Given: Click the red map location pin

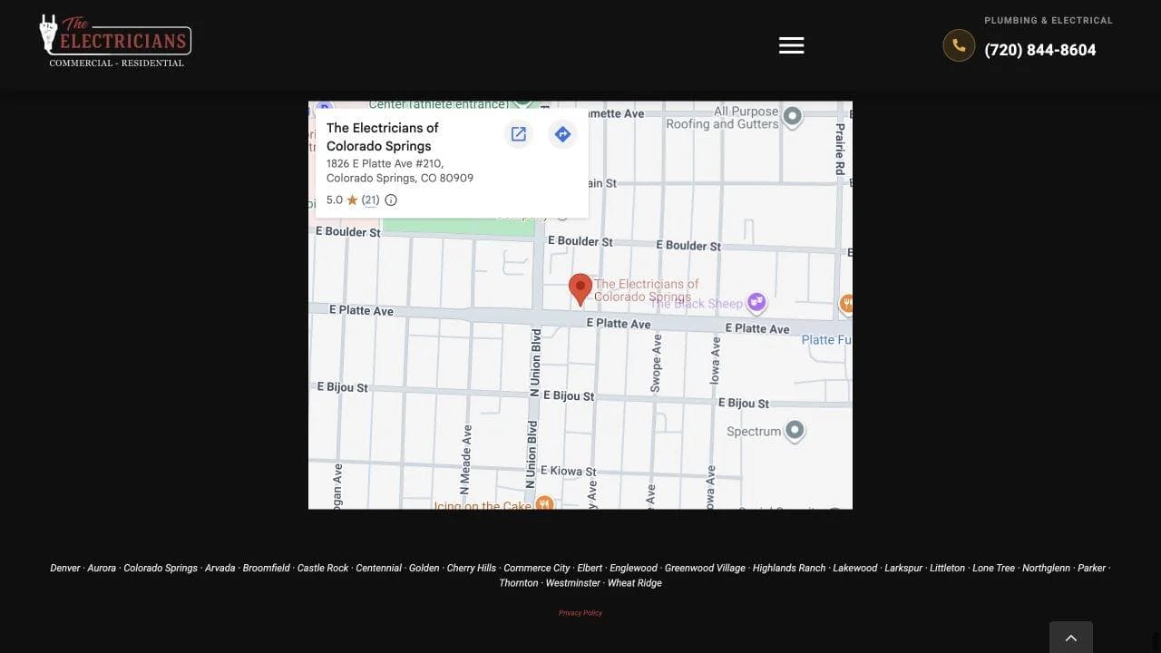Looking at the screenshot, I should click(580, 290).
